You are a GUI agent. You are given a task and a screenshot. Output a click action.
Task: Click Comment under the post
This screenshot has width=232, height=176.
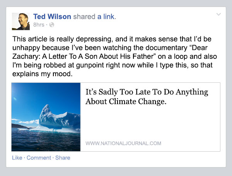point(39,158)
